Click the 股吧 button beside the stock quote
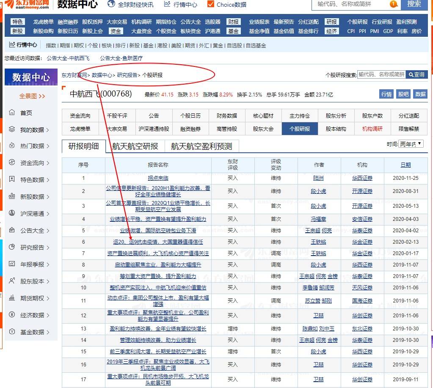The width and height of the screenshot is (433, 388). [x=403, y=94]
